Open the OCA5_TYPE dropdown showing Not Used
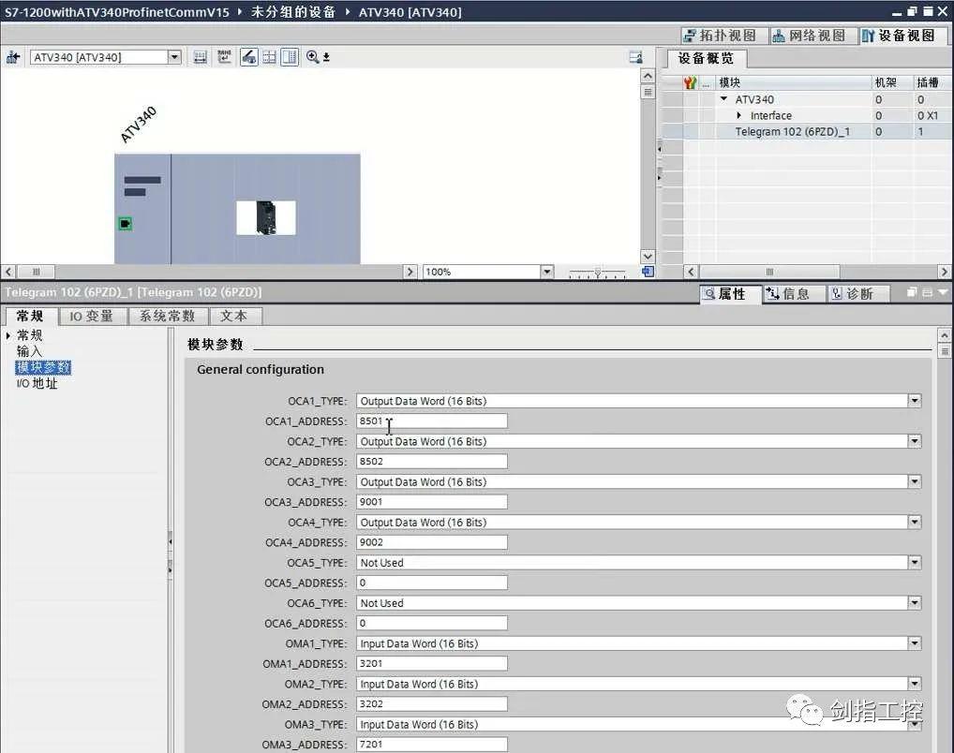The height and width of the screenshot is (753, 954). pos(914,562)
